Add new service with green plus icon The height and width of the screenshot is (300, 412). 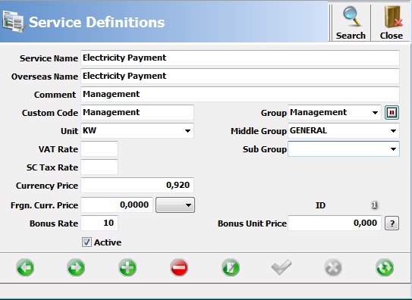point(127,267)
